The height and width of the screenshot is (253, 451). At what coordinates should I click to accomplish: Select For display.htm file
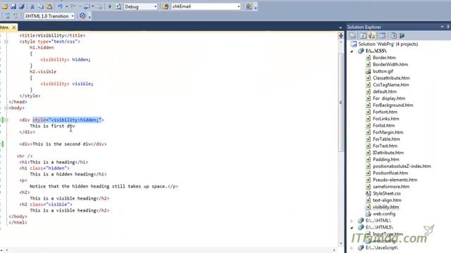coord(389,98)
